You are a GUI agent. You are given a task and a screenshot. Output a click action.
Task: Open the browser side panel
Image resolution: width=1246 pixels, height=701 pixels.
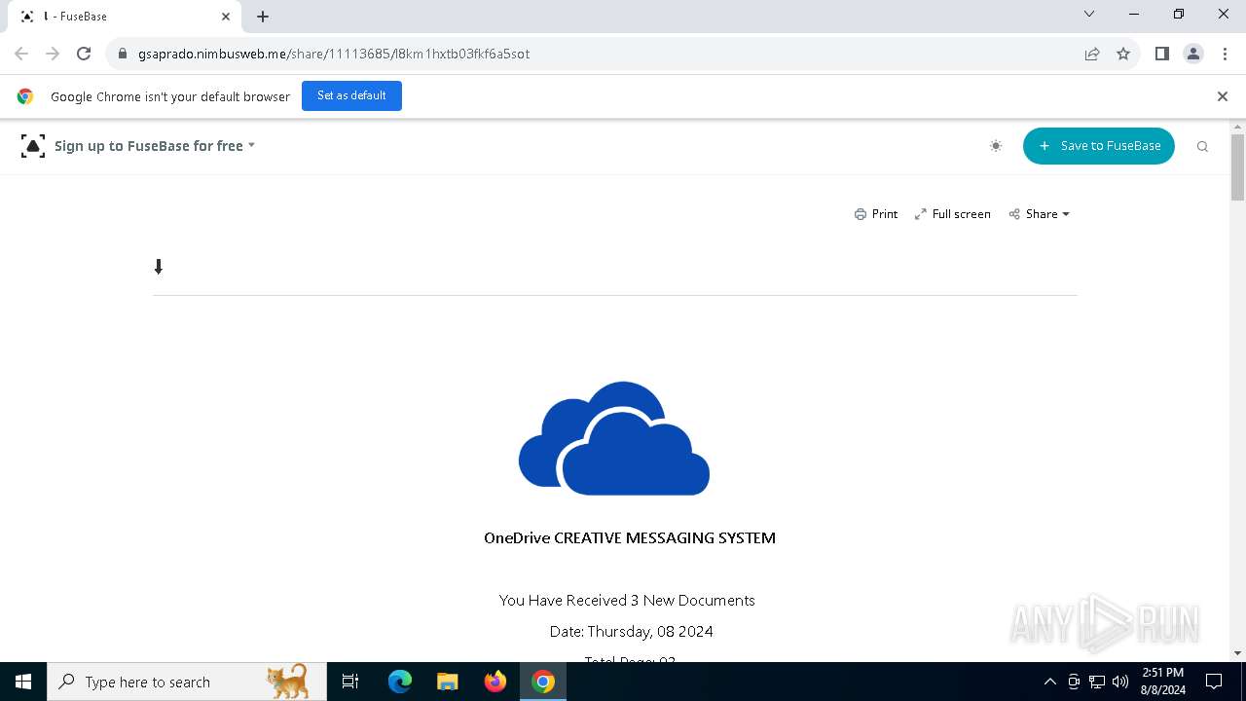click(1162, 54)
